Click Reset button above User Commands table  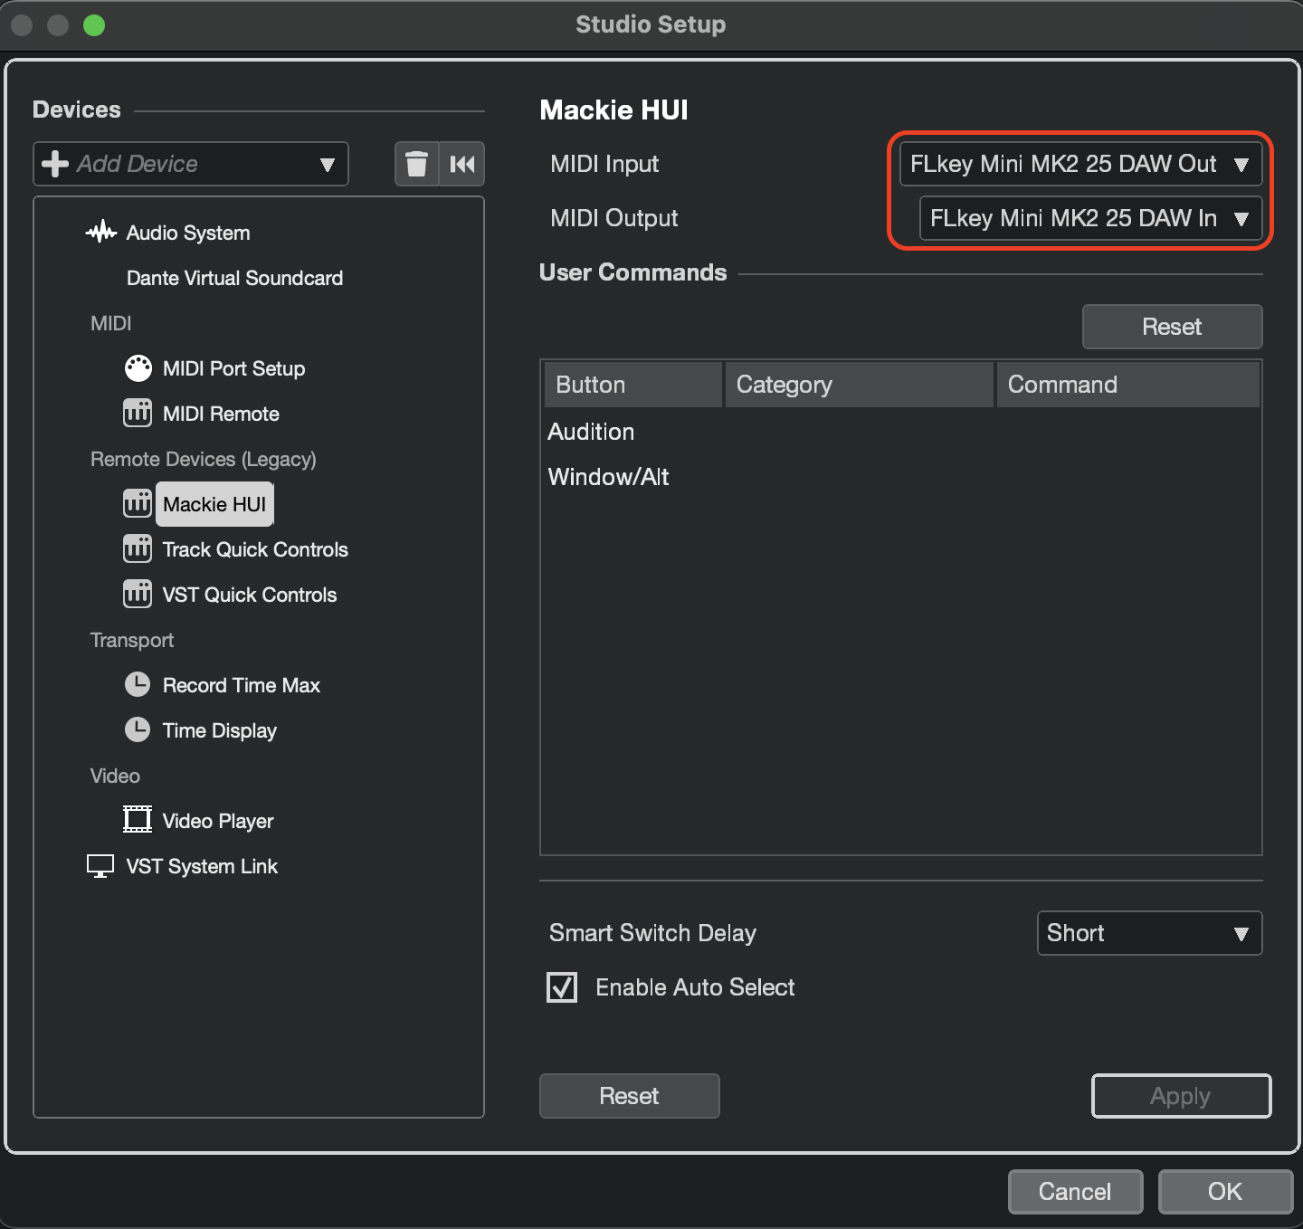(x=1172, y=327)
